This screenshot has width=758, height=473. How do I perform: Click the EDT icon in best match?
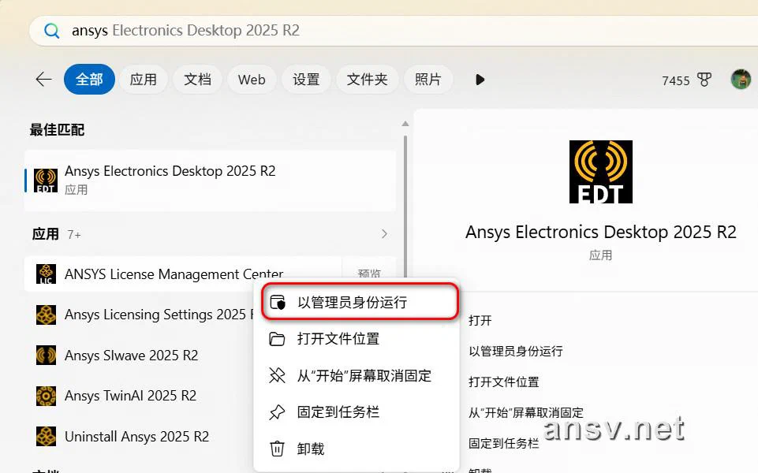tap(46, 181)
